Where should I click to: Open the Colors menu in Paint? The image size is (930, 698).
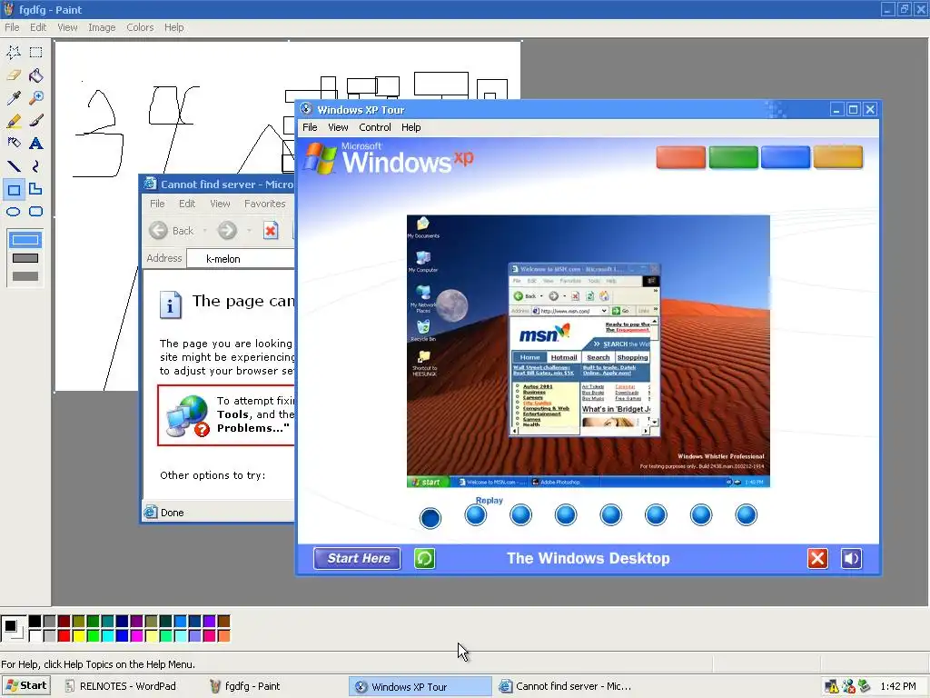[x=140, y=27]
